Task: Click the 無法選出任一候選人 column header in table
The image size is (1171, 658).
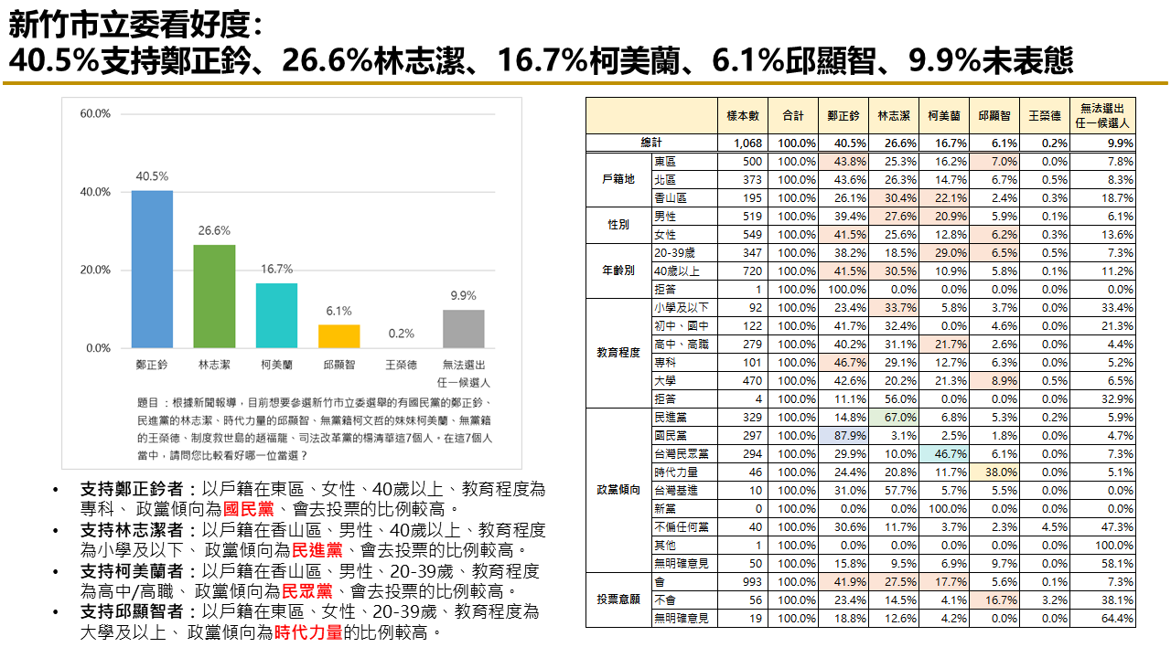Action: [1103, 116]
